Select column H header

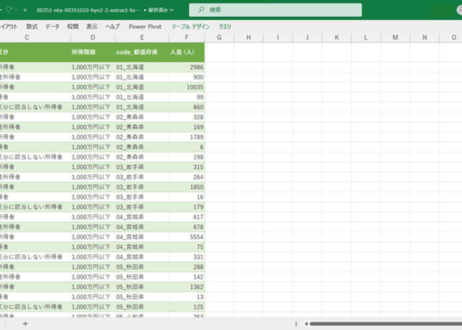[x=248, y=37]
